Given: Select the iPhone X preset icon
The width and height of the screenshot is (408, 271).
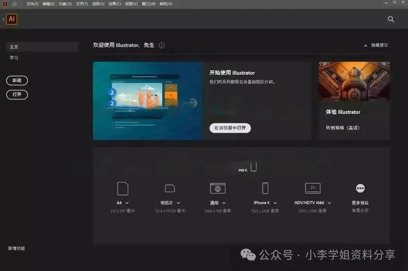Looking at the screenshot, I should tap(265, 188).
